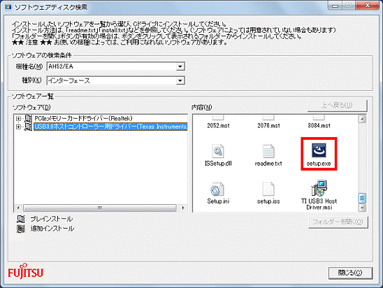The width and height of the screenshot is (383, 288).
Task: Click the window title bar app icon
Action: click(8, 7)
